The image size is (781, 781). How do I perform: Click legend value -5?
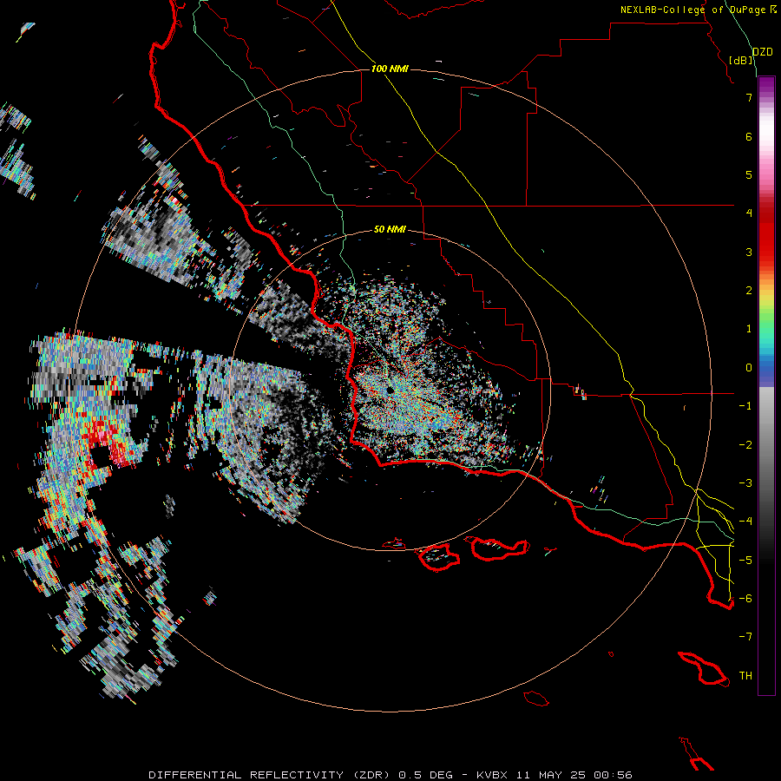pyautogui.click(x=745, y=561)
